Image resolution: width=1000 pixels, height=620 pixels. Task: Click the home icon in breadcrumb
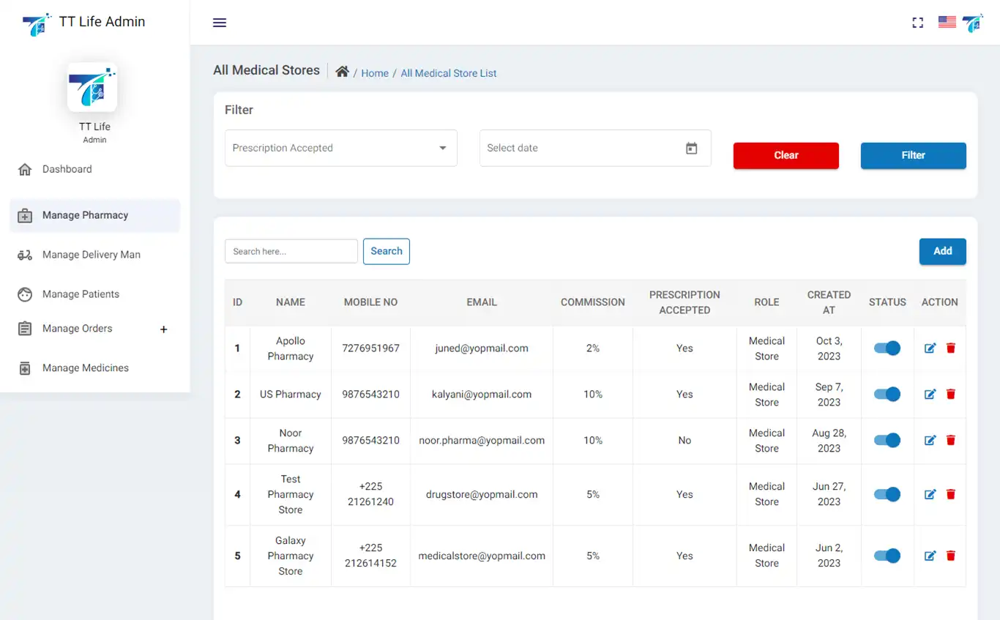342,72
